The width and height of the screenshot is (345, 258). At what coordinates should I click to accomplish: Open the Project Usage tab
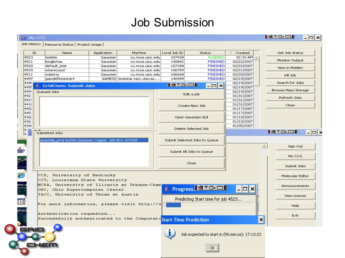click(x=89, y=44)
